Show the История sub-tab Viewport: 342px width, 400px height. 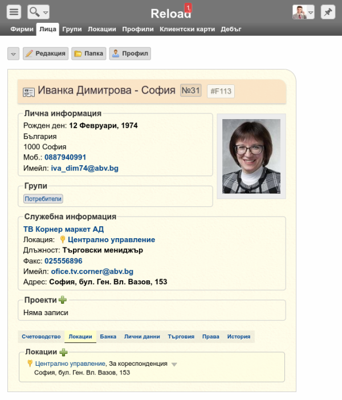(x=239, y=337)
